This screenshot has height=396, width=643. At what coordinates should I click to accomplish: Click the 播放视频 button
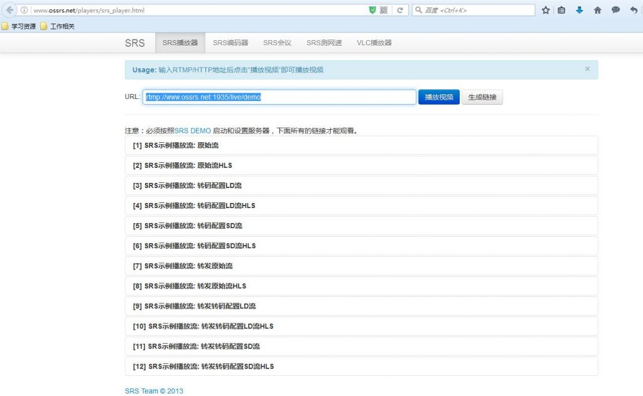pyautogui.click(x=439, y=97)
